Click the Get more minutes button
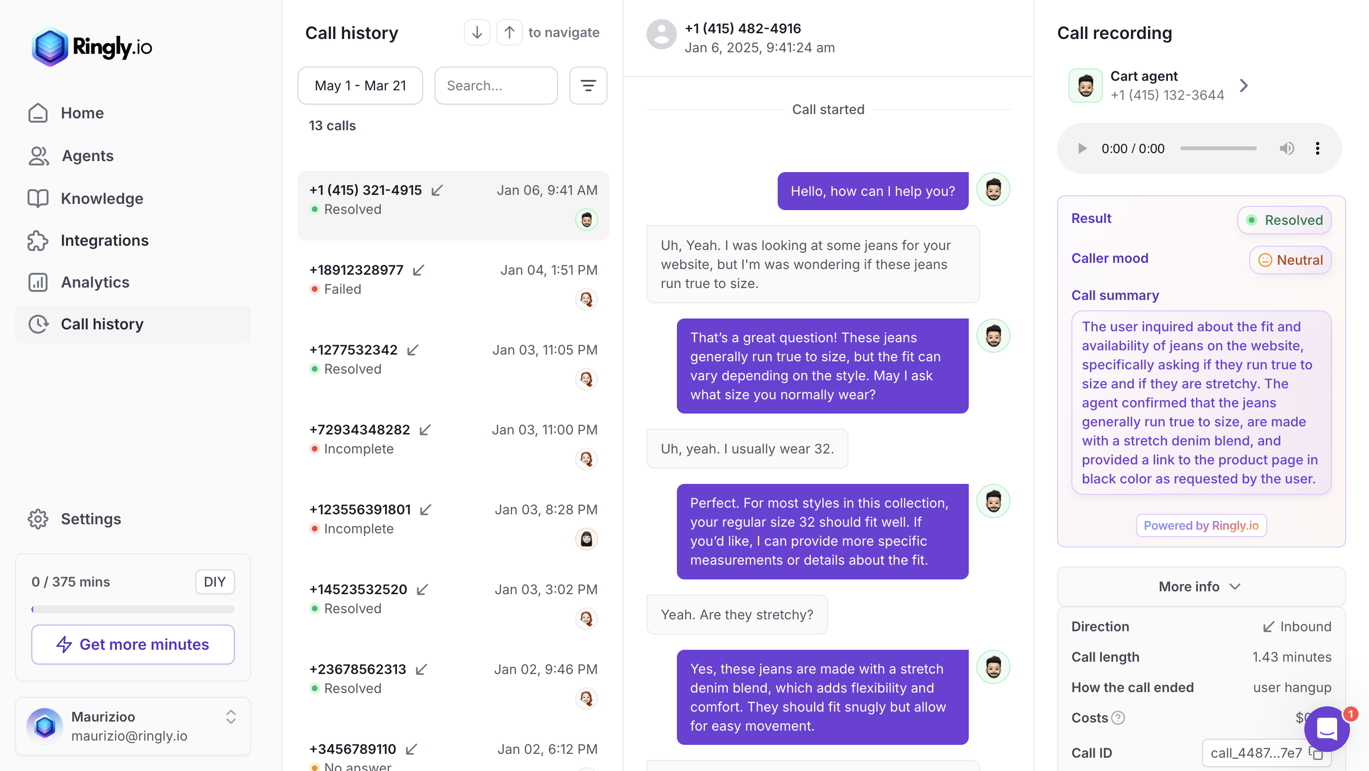The image size is (1369, 771). tap(133, 645)
